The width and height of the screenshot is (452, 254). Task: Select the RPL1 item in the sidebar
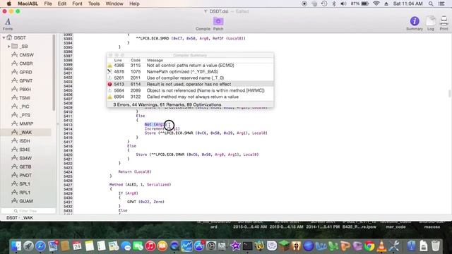click(x=25, y=193)
